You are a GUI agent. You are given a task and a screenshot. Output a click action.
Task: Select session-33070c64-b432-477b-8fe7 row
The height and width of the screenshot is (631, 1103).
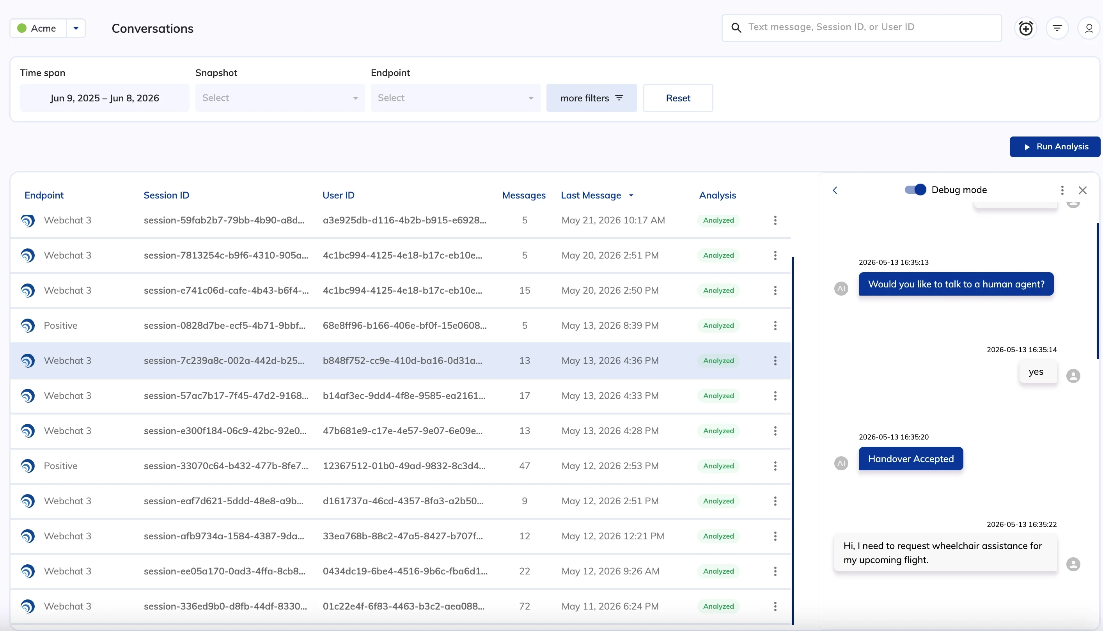pyautogui.click(x=401, y=466)
